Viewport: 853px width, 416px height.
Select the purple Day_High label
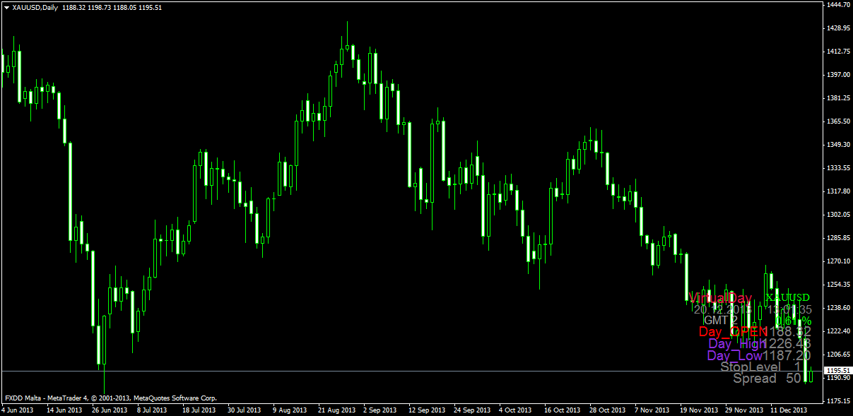click(x=736, y=344)
